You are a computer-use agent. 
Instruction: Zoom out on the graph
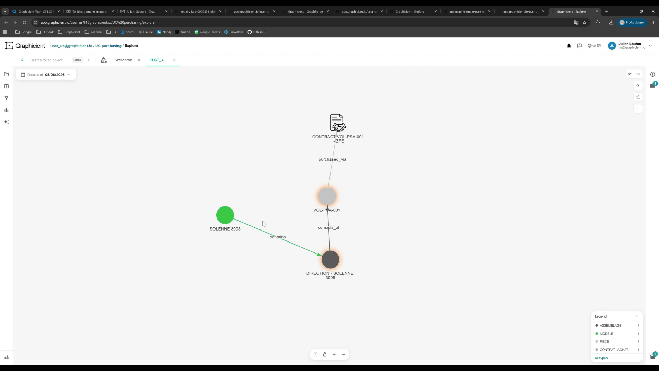[343, 355]
